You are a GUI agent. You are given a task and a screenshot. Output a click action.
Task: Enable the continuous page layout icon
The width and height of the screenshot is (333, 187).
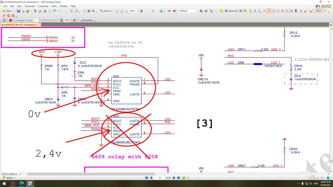click(312, 178)
